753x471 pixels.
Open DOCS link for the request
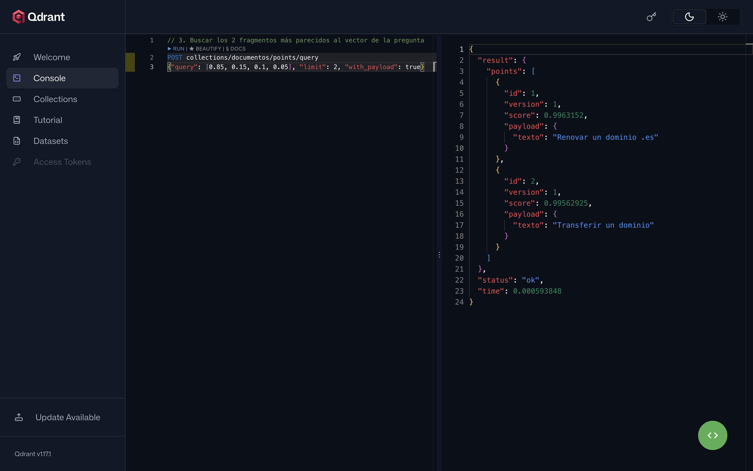point(236,49)
